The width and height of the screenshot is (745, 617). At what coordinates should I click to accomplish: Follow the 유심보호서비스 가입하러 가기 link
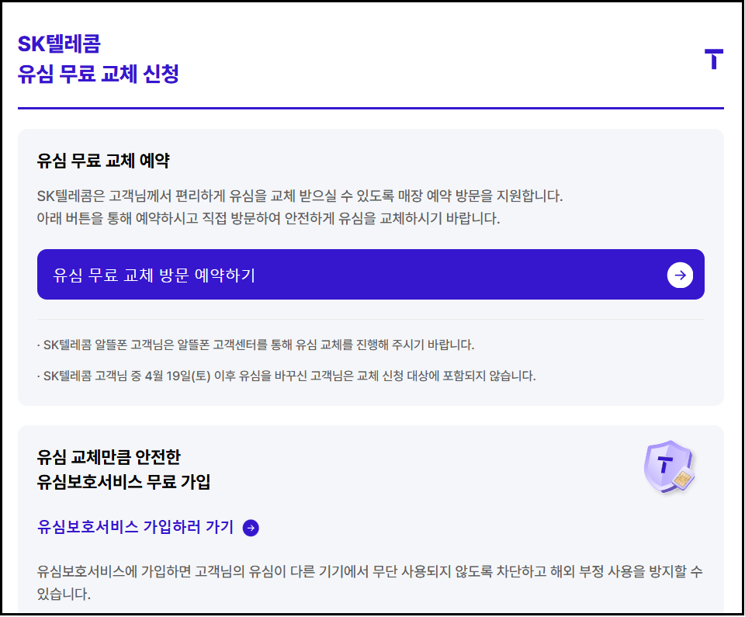(x=135, y=527)
